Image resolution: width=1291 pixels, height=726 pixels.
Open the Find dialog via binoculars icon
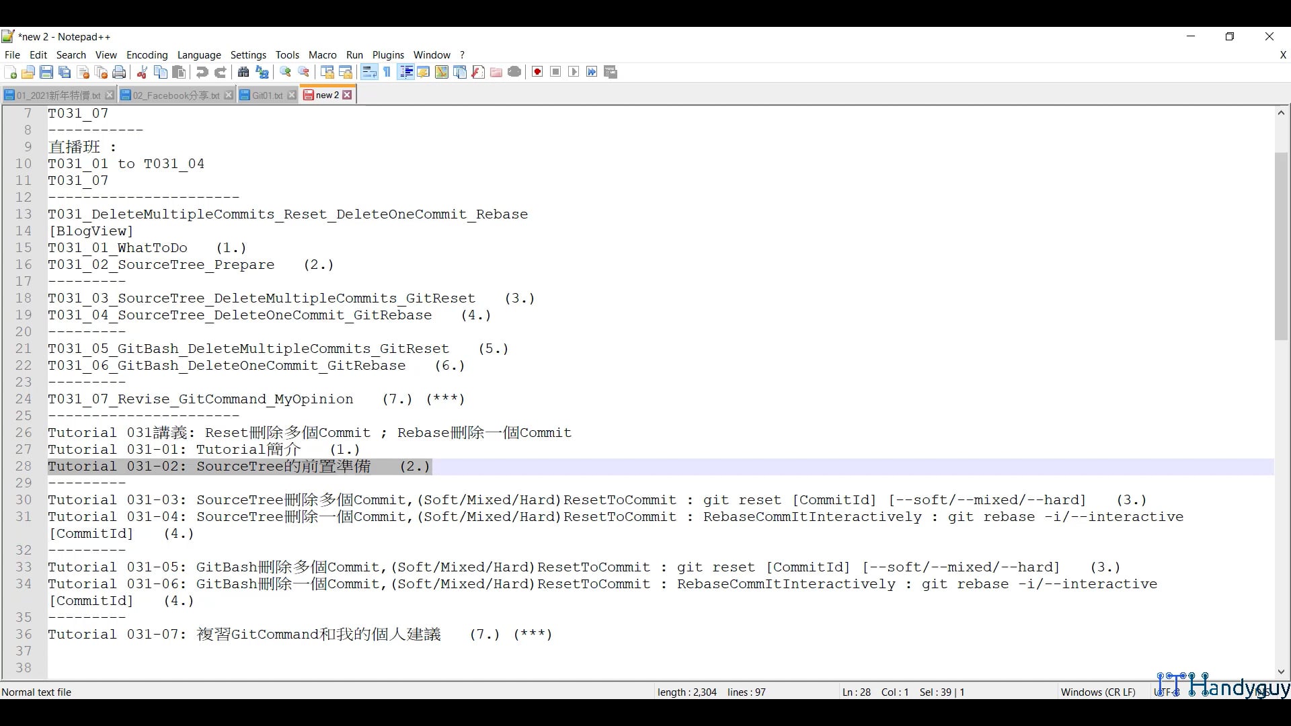pos(243,72)
